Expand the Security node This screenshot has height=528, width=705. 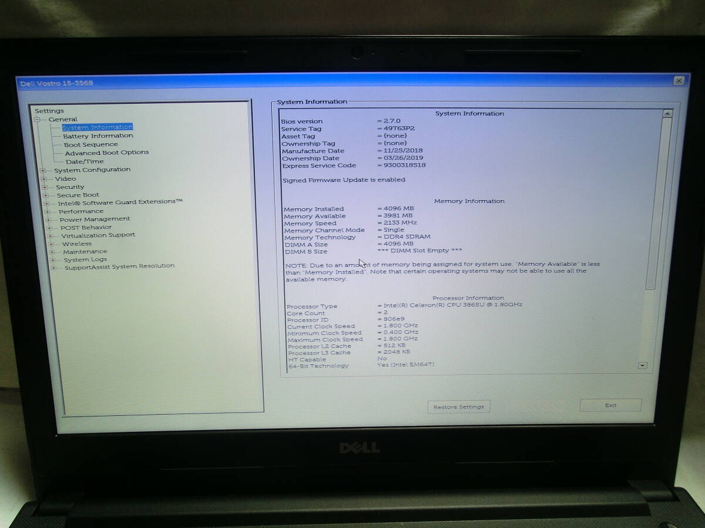click(45, 187)
